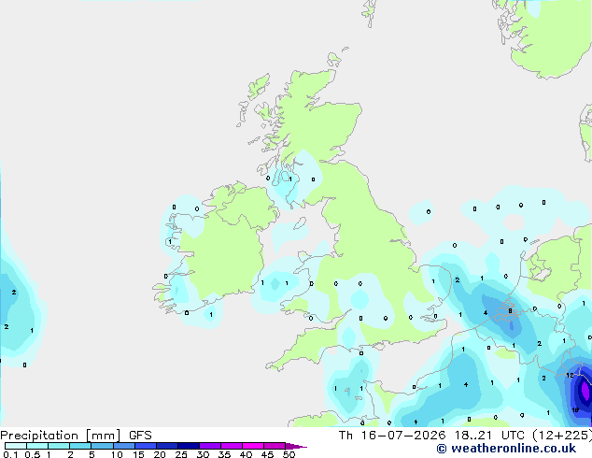Click the purple heavy-rain core on map
This screenshot has width=592, height=458.
tap(586, 391)
